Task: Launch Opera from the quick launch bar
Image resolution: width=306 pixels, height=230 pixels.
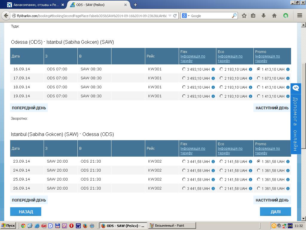Action: 71,226
